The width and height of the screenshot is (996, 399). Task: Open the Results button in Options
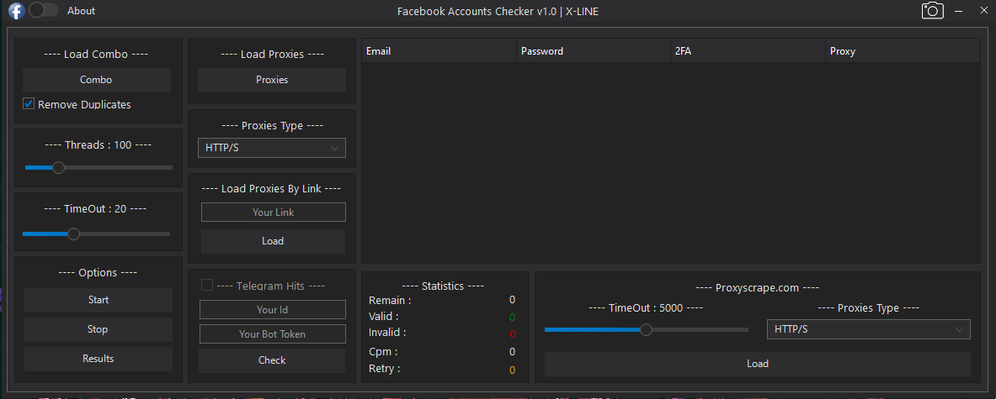(99, 359)
